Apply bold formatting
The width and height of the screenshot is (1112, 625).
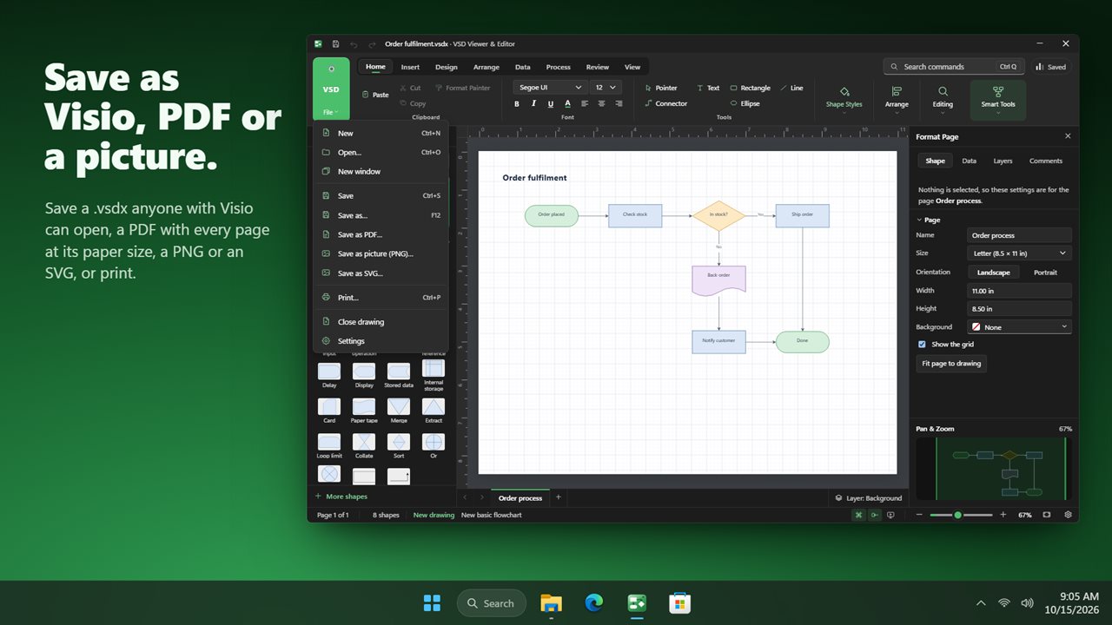517,103
